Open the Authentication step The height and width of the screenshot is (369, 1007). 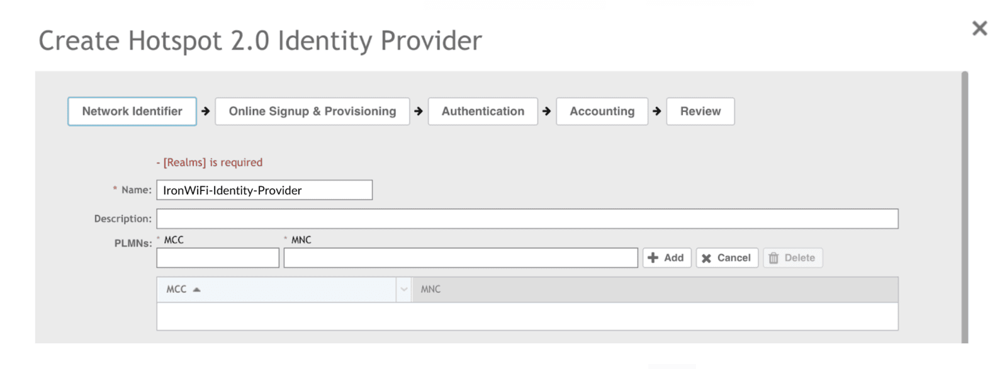tap(483, 111)
